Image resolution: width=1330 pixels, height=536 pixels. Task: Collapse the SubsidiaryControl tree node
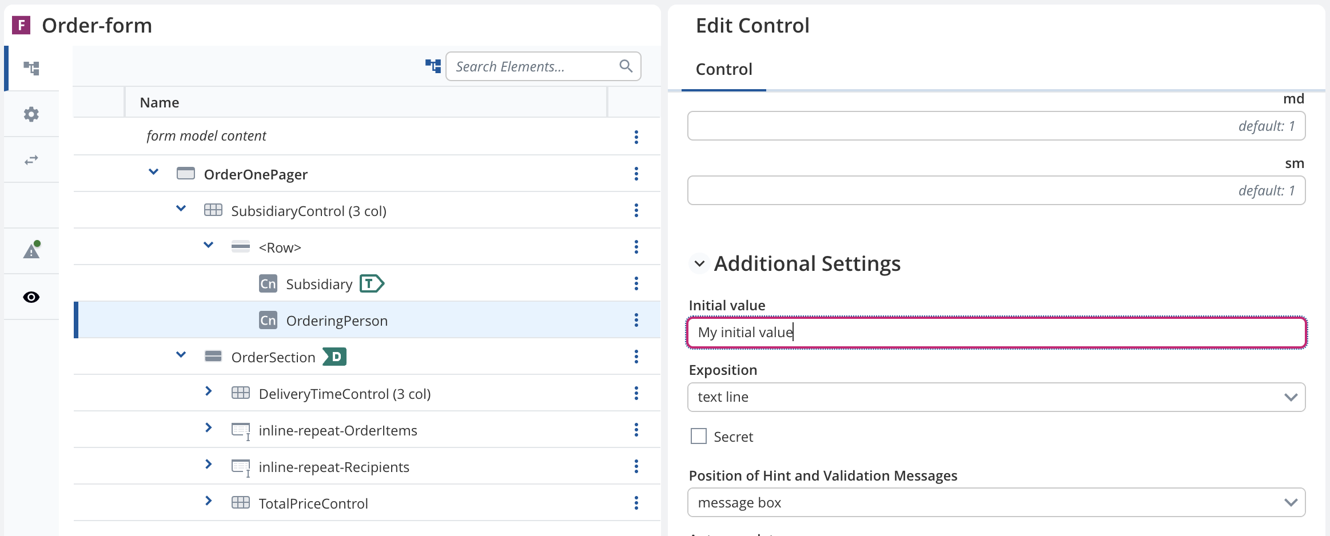[x=181, y=209]
